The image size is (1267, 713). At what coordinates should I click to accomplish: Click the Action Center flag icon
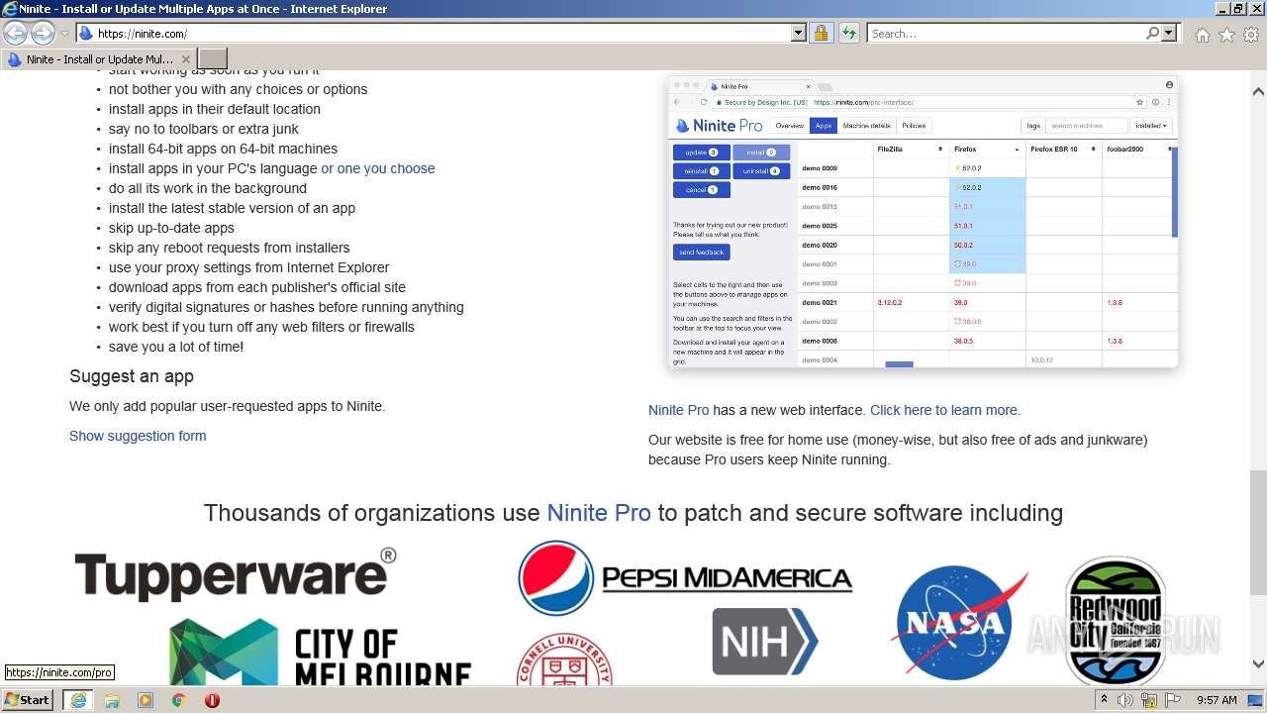(1172, 700)
